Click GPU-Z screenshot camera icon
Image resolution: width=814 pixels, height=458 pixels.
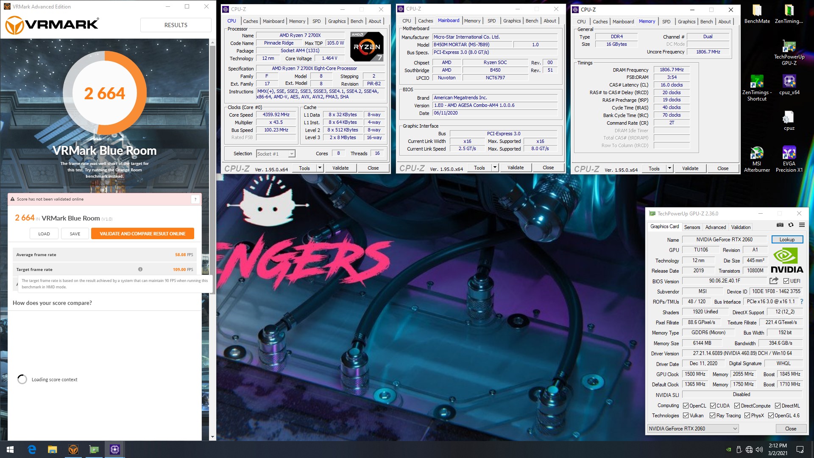tap(780, 225)
